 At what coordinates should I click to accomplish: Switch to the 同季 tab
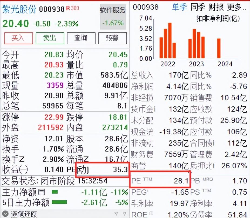pyautogui.click(x=198, y=7)
